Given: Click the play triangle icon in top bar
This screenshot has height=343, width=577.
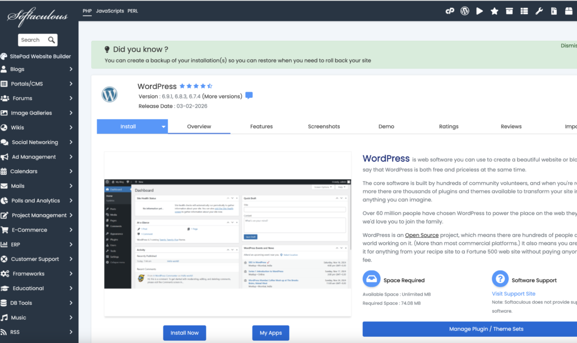Looking at the screenshot, I should point(480,11).
